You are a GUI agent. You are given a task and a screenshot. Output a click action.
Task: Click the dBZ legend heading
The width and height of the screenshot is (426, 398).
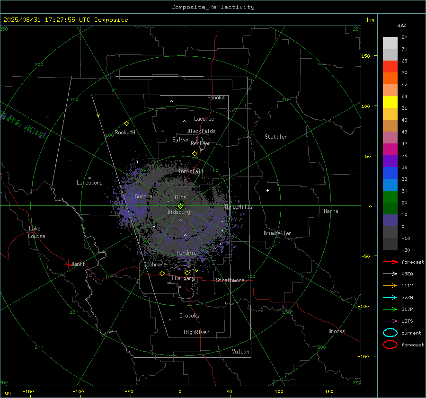[x=401, y=25]
